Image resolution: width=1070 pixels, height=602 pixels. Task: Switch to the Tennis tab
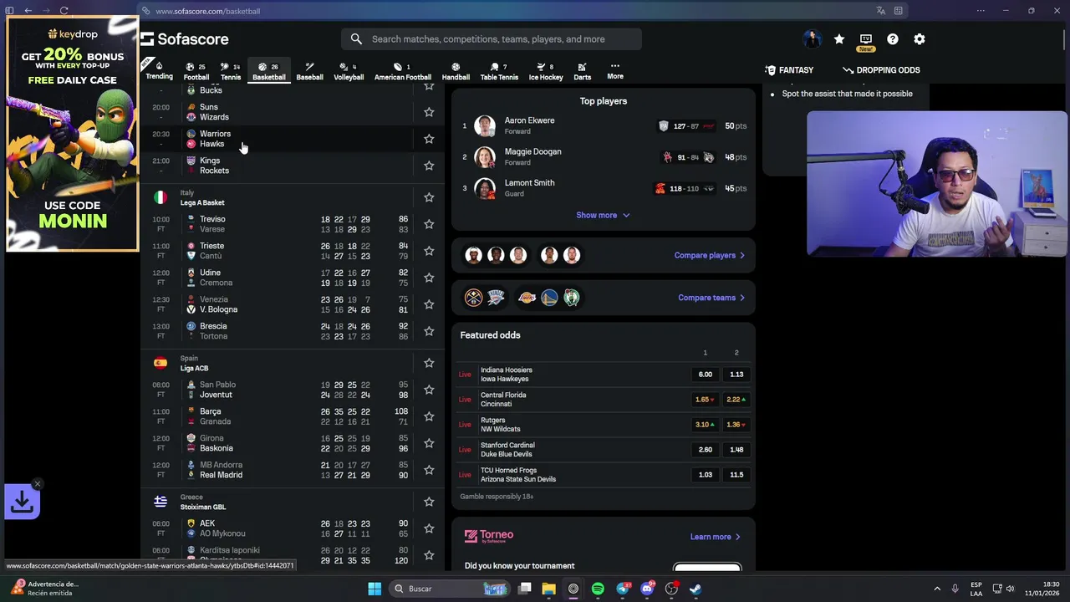coord(231,70)
